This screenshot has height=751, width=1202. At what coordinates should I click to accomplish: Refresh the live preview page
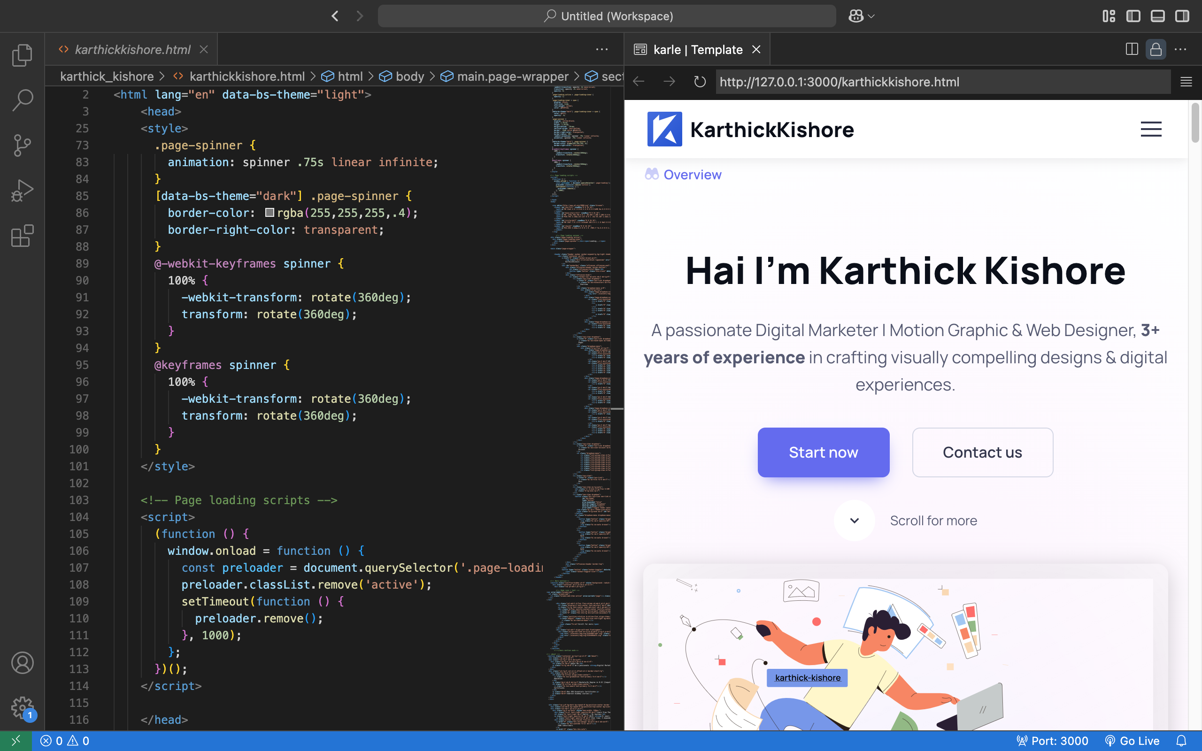(699, 82)
